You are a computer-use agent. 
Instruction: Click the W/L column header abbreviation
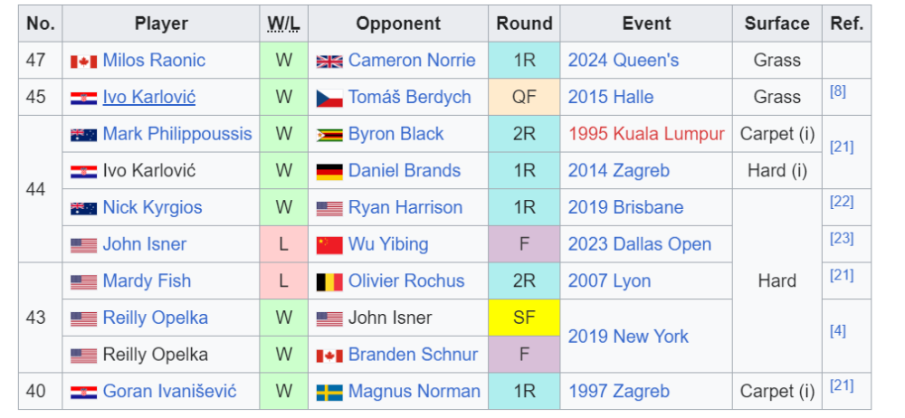coord(283,24)
